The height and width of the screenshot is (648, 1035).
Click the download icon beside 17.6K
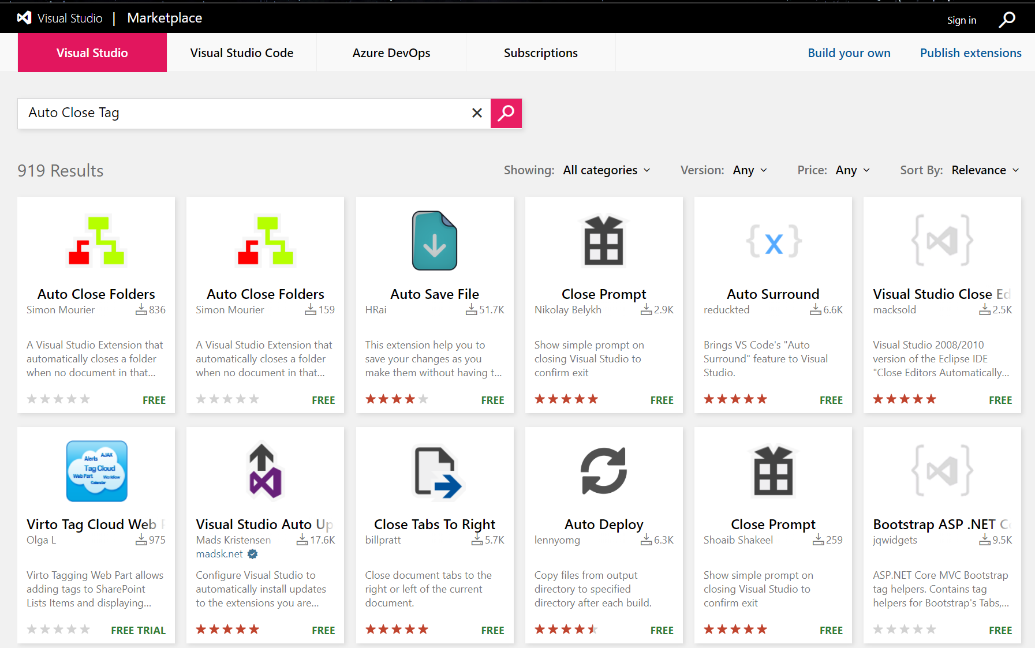(302, 540)
